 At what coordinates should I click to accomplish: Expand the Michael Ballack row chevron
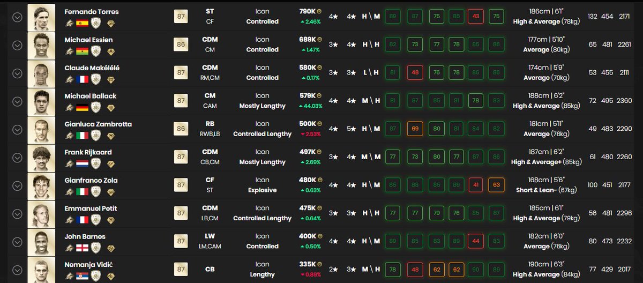[x=17, y=101]
